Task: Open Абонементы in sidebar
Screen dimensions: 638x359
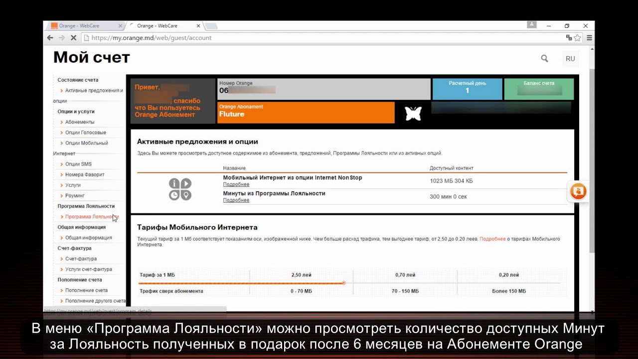Action: click(x=80, y=122)
